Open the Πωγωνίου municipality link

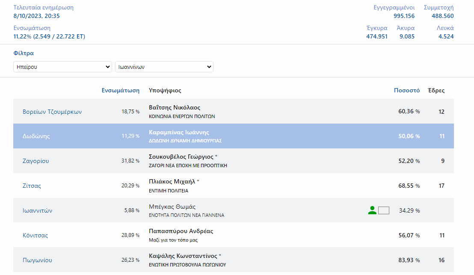37,260
